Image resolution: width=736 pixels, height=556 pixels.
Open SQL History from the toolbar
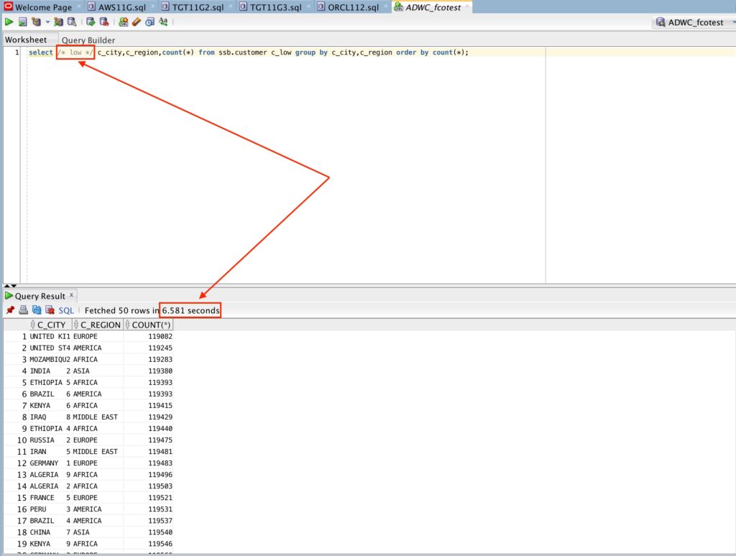[149, 22]
